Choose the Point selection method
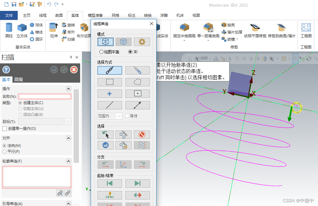The image size is (318, 206). (110, 94)
